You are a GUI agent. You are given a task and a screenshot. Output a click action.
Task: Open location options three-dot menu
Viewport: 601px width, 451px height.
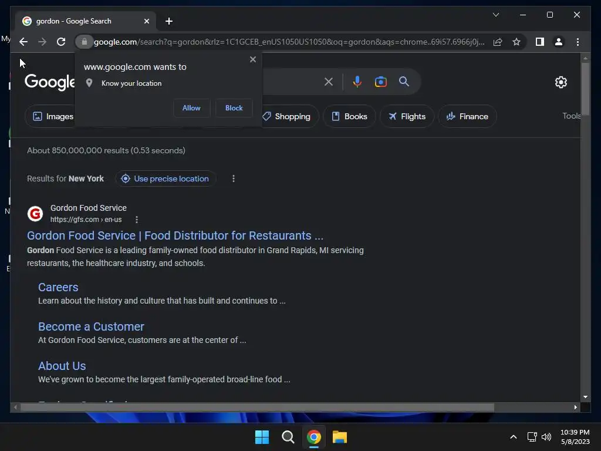click(x=234, y=179)
